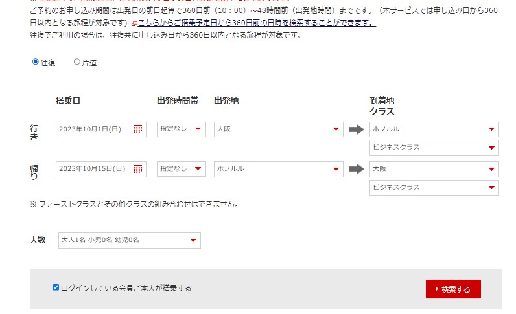Click the 出発時間帯 column heading

[x=178, y=100]
